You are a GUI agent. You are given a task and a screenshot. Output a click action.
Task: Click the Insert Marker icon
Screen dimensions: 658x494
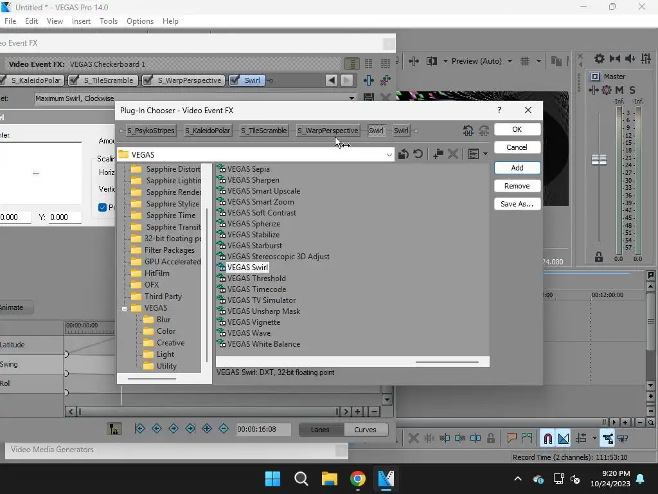pos(511,439)
